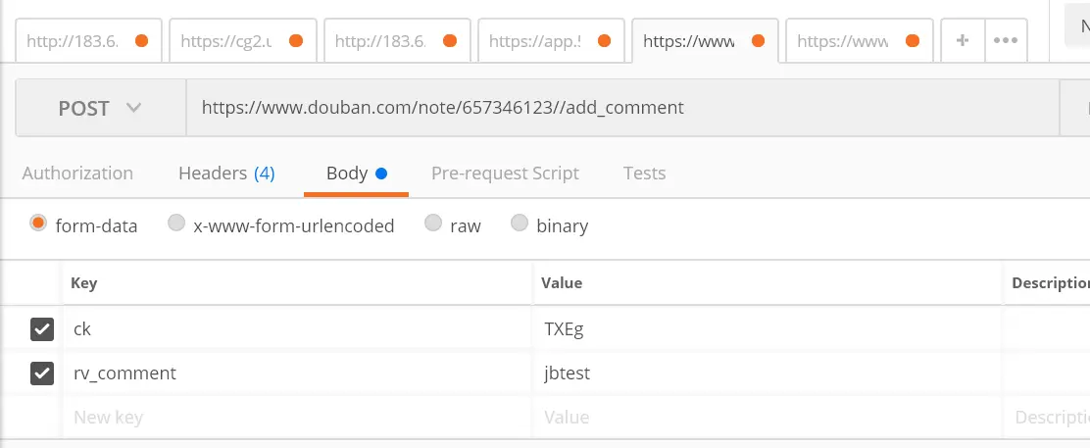The height and width of the screenshot is (448, 1090).
Task: Switch to the Authorization tab
Action: (77, 174)
